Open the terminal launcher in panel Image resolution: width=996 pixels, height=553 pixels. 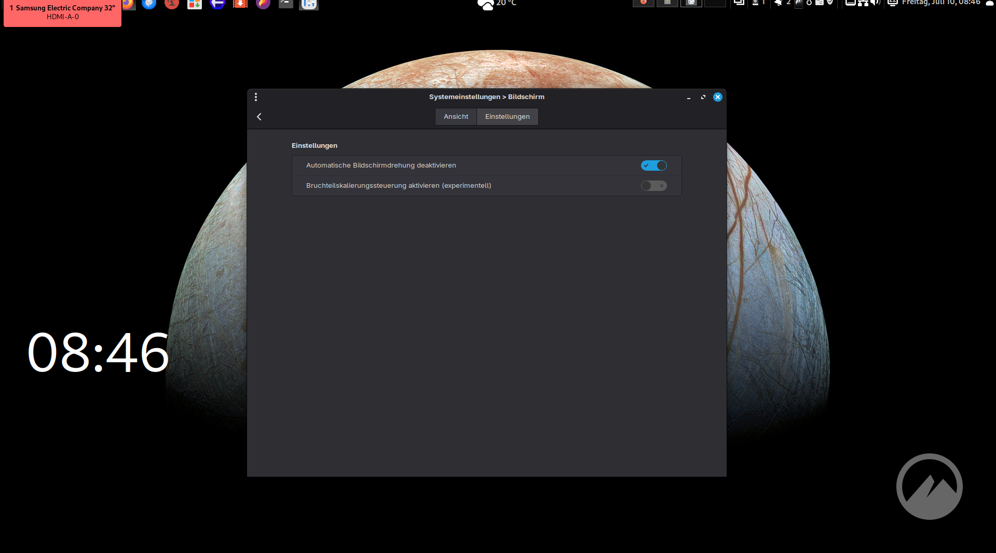point(286,4)
